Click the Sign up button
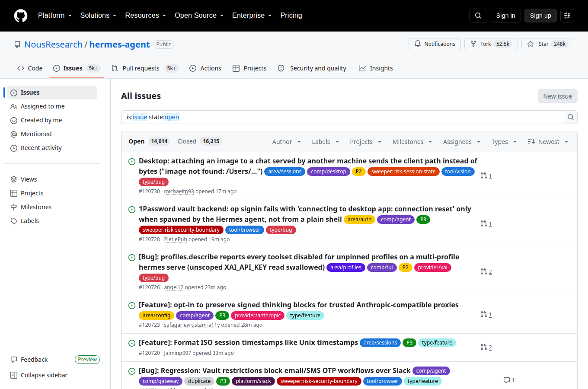This screenshot has width=588, height=389. [x=540, y=16]
